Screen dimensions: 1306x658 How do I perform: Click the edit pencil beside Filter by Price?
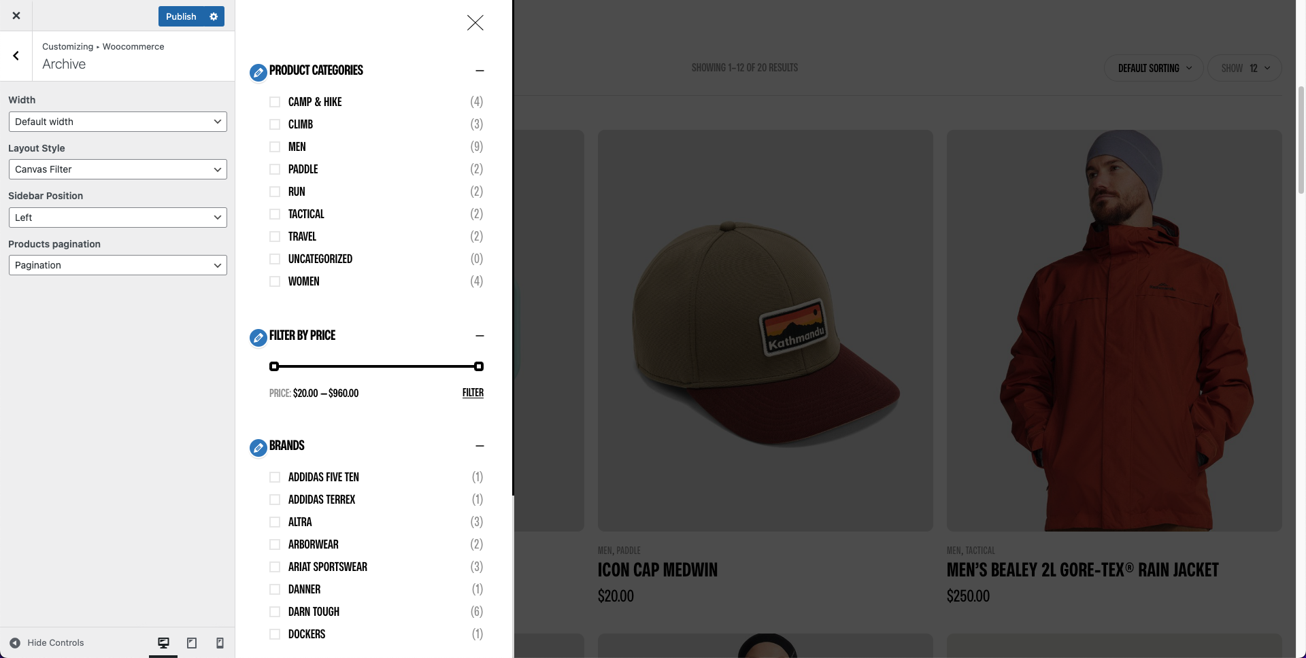(258, 337)
